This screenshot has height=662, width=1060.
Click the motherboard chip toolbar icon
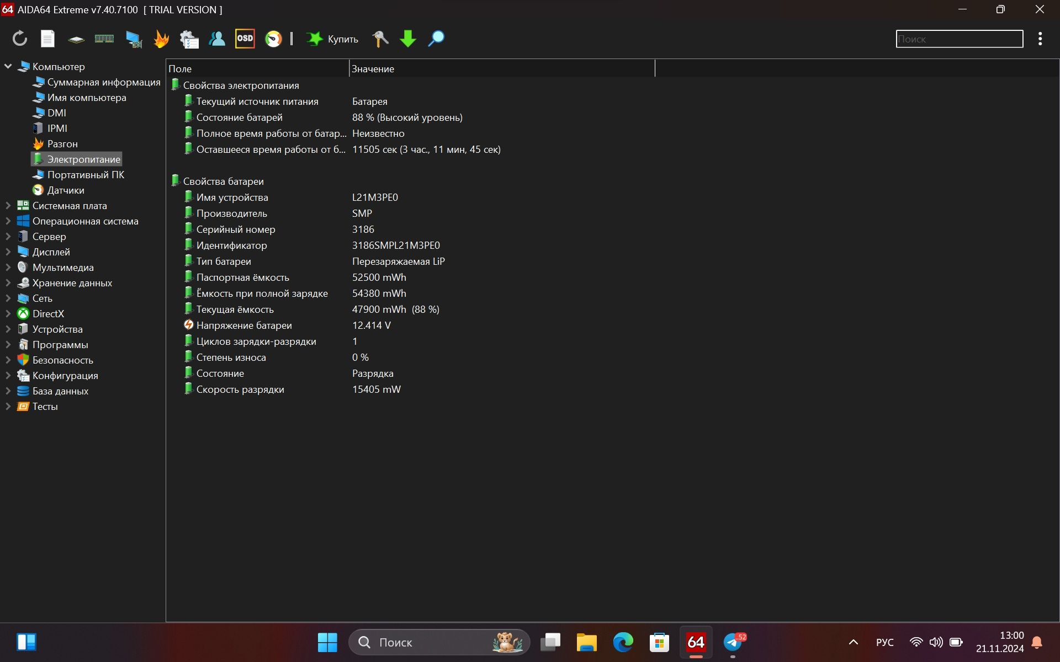[x=76, y=39]
